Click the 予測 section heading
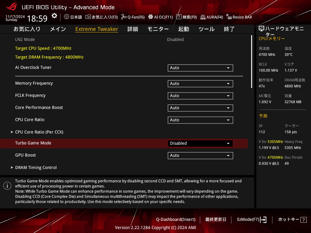The height and width of the screenshot is (233, 311). (263, 116)
